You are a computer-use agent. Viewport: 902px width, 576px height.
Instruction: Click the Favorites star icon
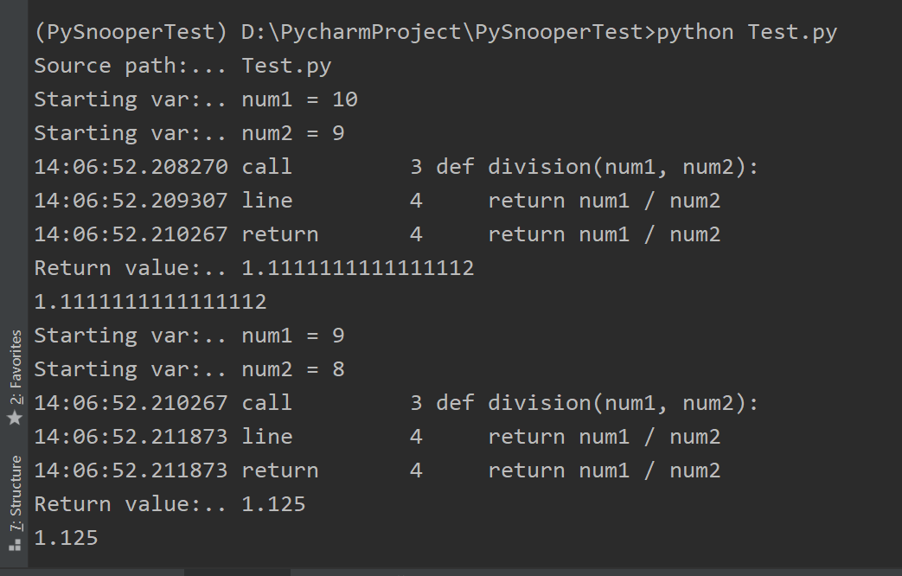pyautogui.click(x=14, y=419)
